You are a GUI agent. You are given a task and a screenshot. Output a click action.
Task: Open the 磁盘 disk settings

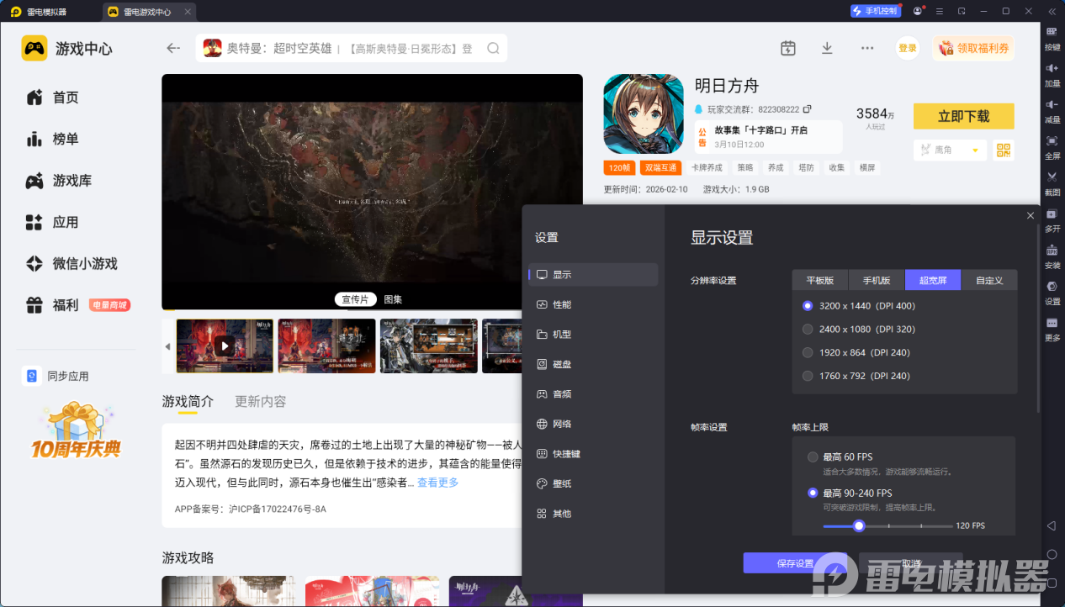point(593,364)
